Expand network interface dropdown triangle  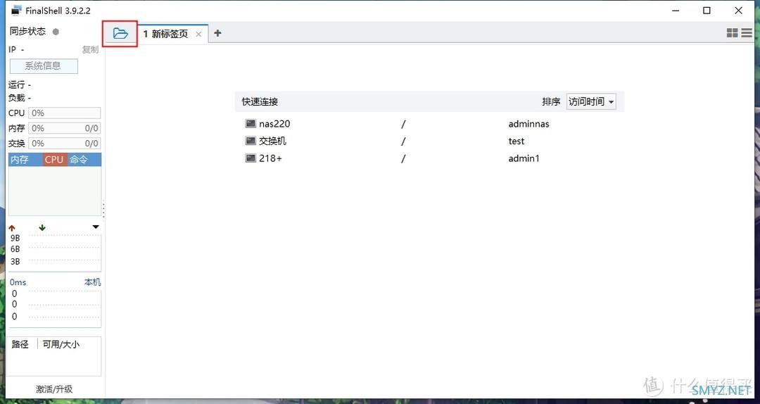pos(96,227)
